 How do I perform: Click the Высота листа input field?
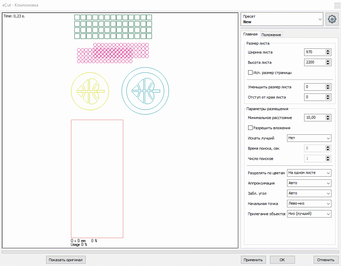314,62
